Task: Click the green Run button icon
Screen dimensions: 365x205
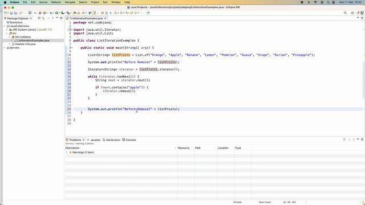Action: pyautogui.click(x=56, y=13)
